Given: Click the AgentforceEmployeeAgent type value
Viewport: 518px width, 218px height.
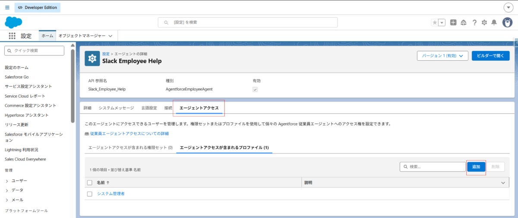Looking at the screenshot, I should coord(189,89).
